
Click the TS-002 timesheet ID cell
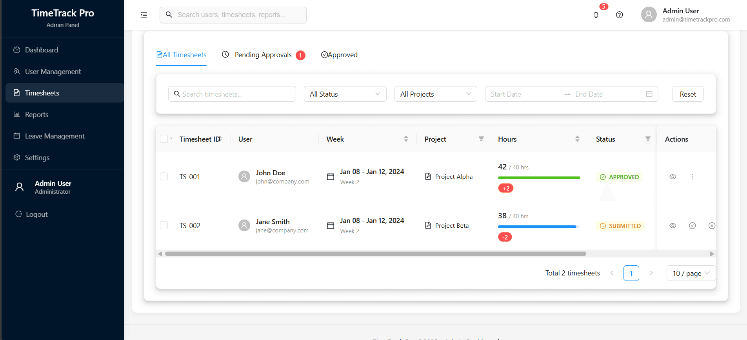click(190, 226)
